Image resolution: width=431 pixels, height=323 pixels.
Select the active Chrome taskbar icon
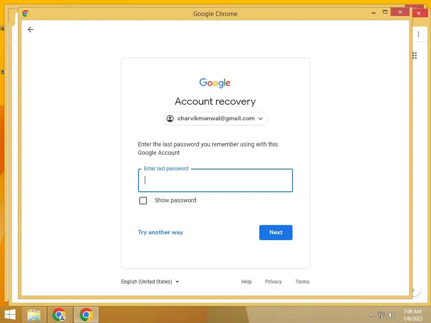(x=86, y=315)
